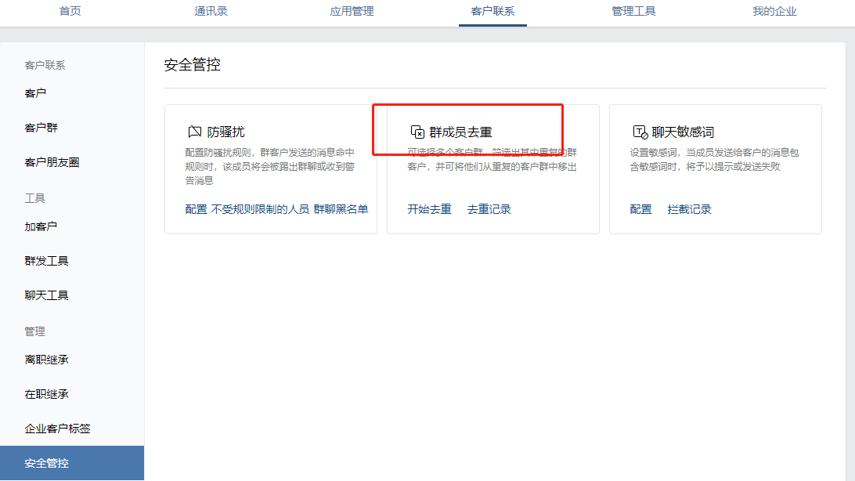Go to 离职继承 in the sidebar
The image size is (855, 481).
(46, 360)
